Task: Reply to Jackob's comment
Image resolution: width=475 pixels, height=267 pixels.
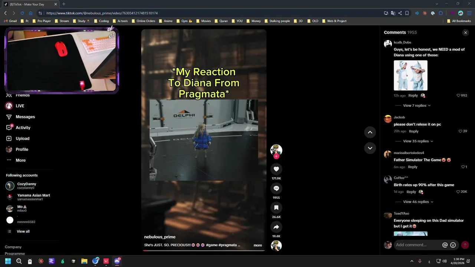Action: [414, 131]
